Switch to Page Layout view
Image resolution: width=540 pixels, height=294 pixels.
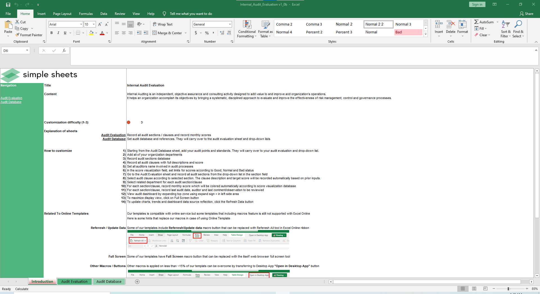click(474, 289)
